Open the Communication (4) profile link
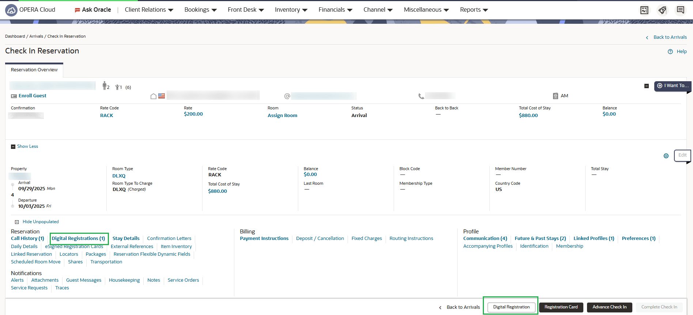The height and width of the screenshot is (315, 693). 485,239
